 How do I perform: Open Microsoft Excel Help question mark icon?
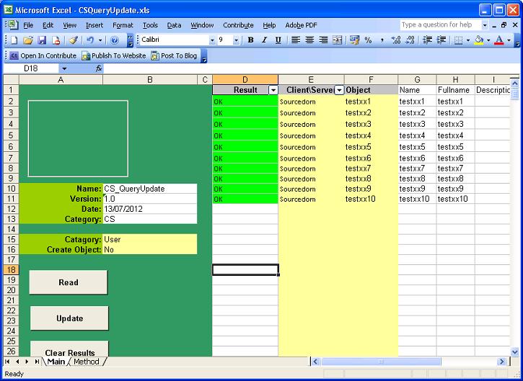tap(115, 40)
